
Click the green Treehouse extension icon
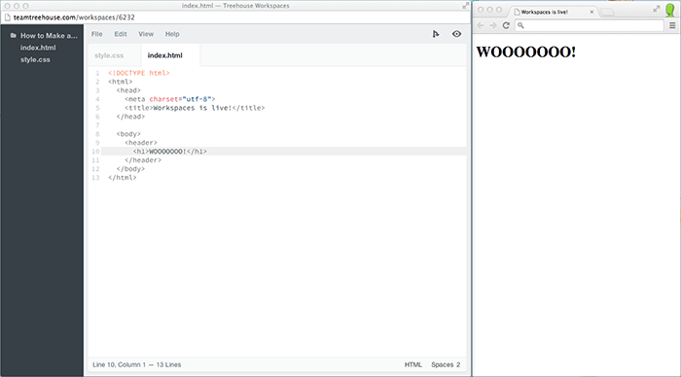point(670,11)
